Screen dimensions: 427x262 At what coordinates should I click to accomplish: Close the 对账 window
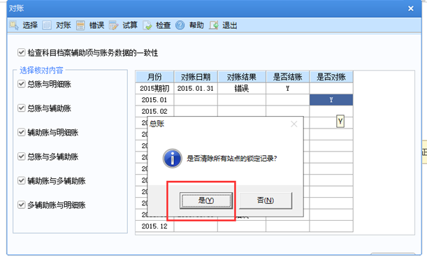coord(411,8)
